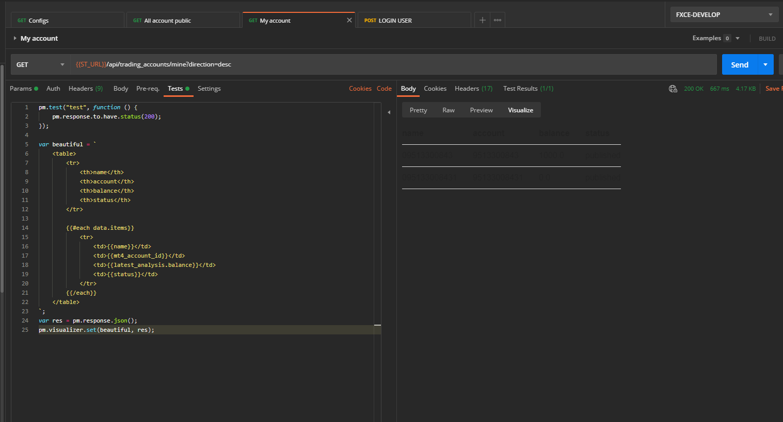Open Code snippet link

click(x=384, y=89)
